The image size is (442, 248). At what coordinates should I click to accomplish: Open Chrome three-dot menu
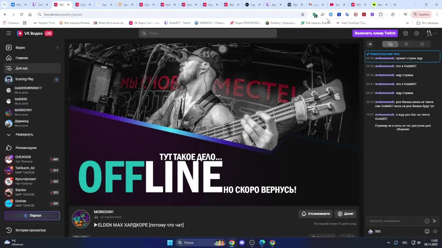coord(437,14)
